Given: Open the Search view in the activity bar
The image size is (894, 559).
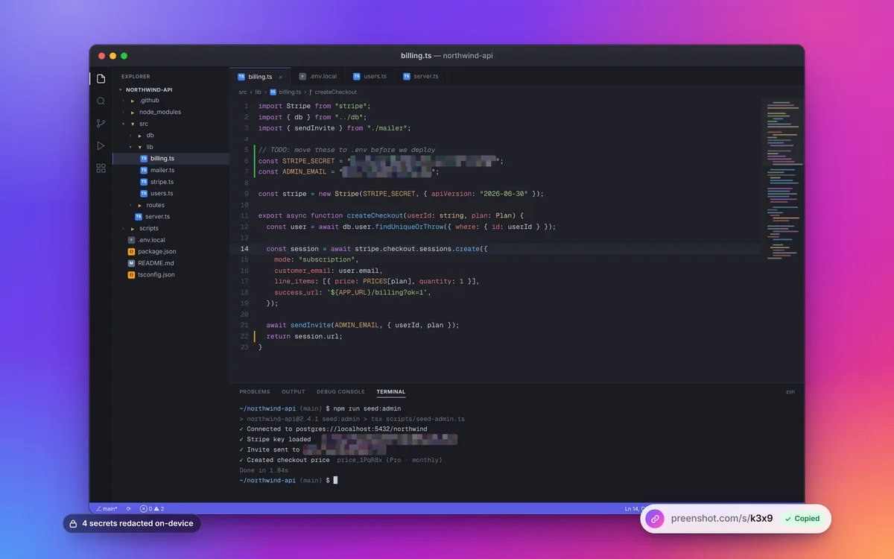Looking at the screenshot, I should (101, 101).
